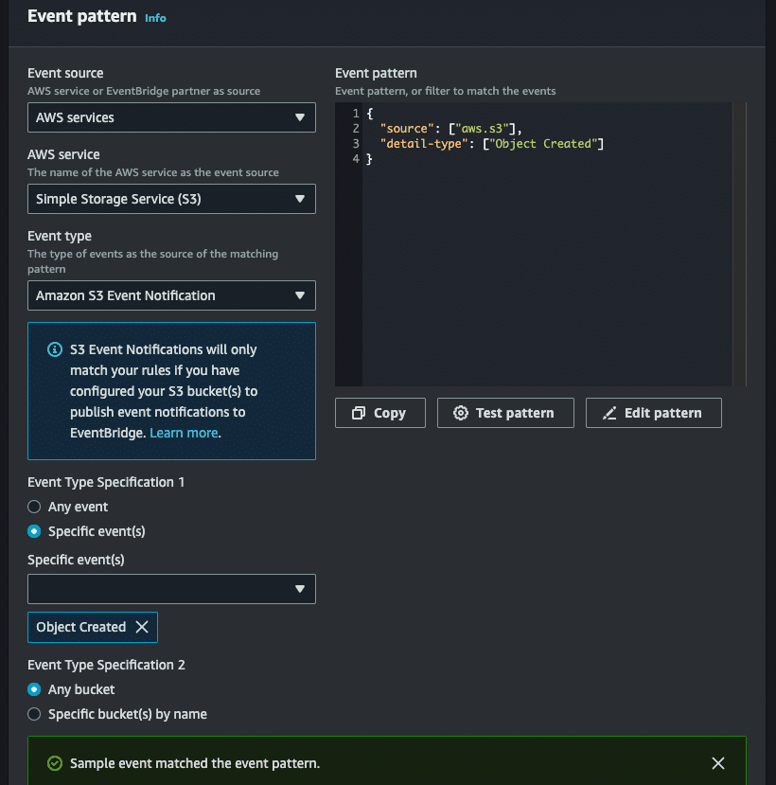Remove the Object Created filter via its X icon
Image resolution: width=776 pixels, height=785 pixels.
(x=144, y=627)
